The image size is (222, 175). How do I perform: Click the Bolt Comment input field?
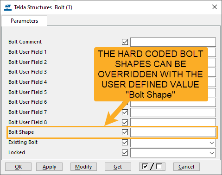click(x=173, y=42)
